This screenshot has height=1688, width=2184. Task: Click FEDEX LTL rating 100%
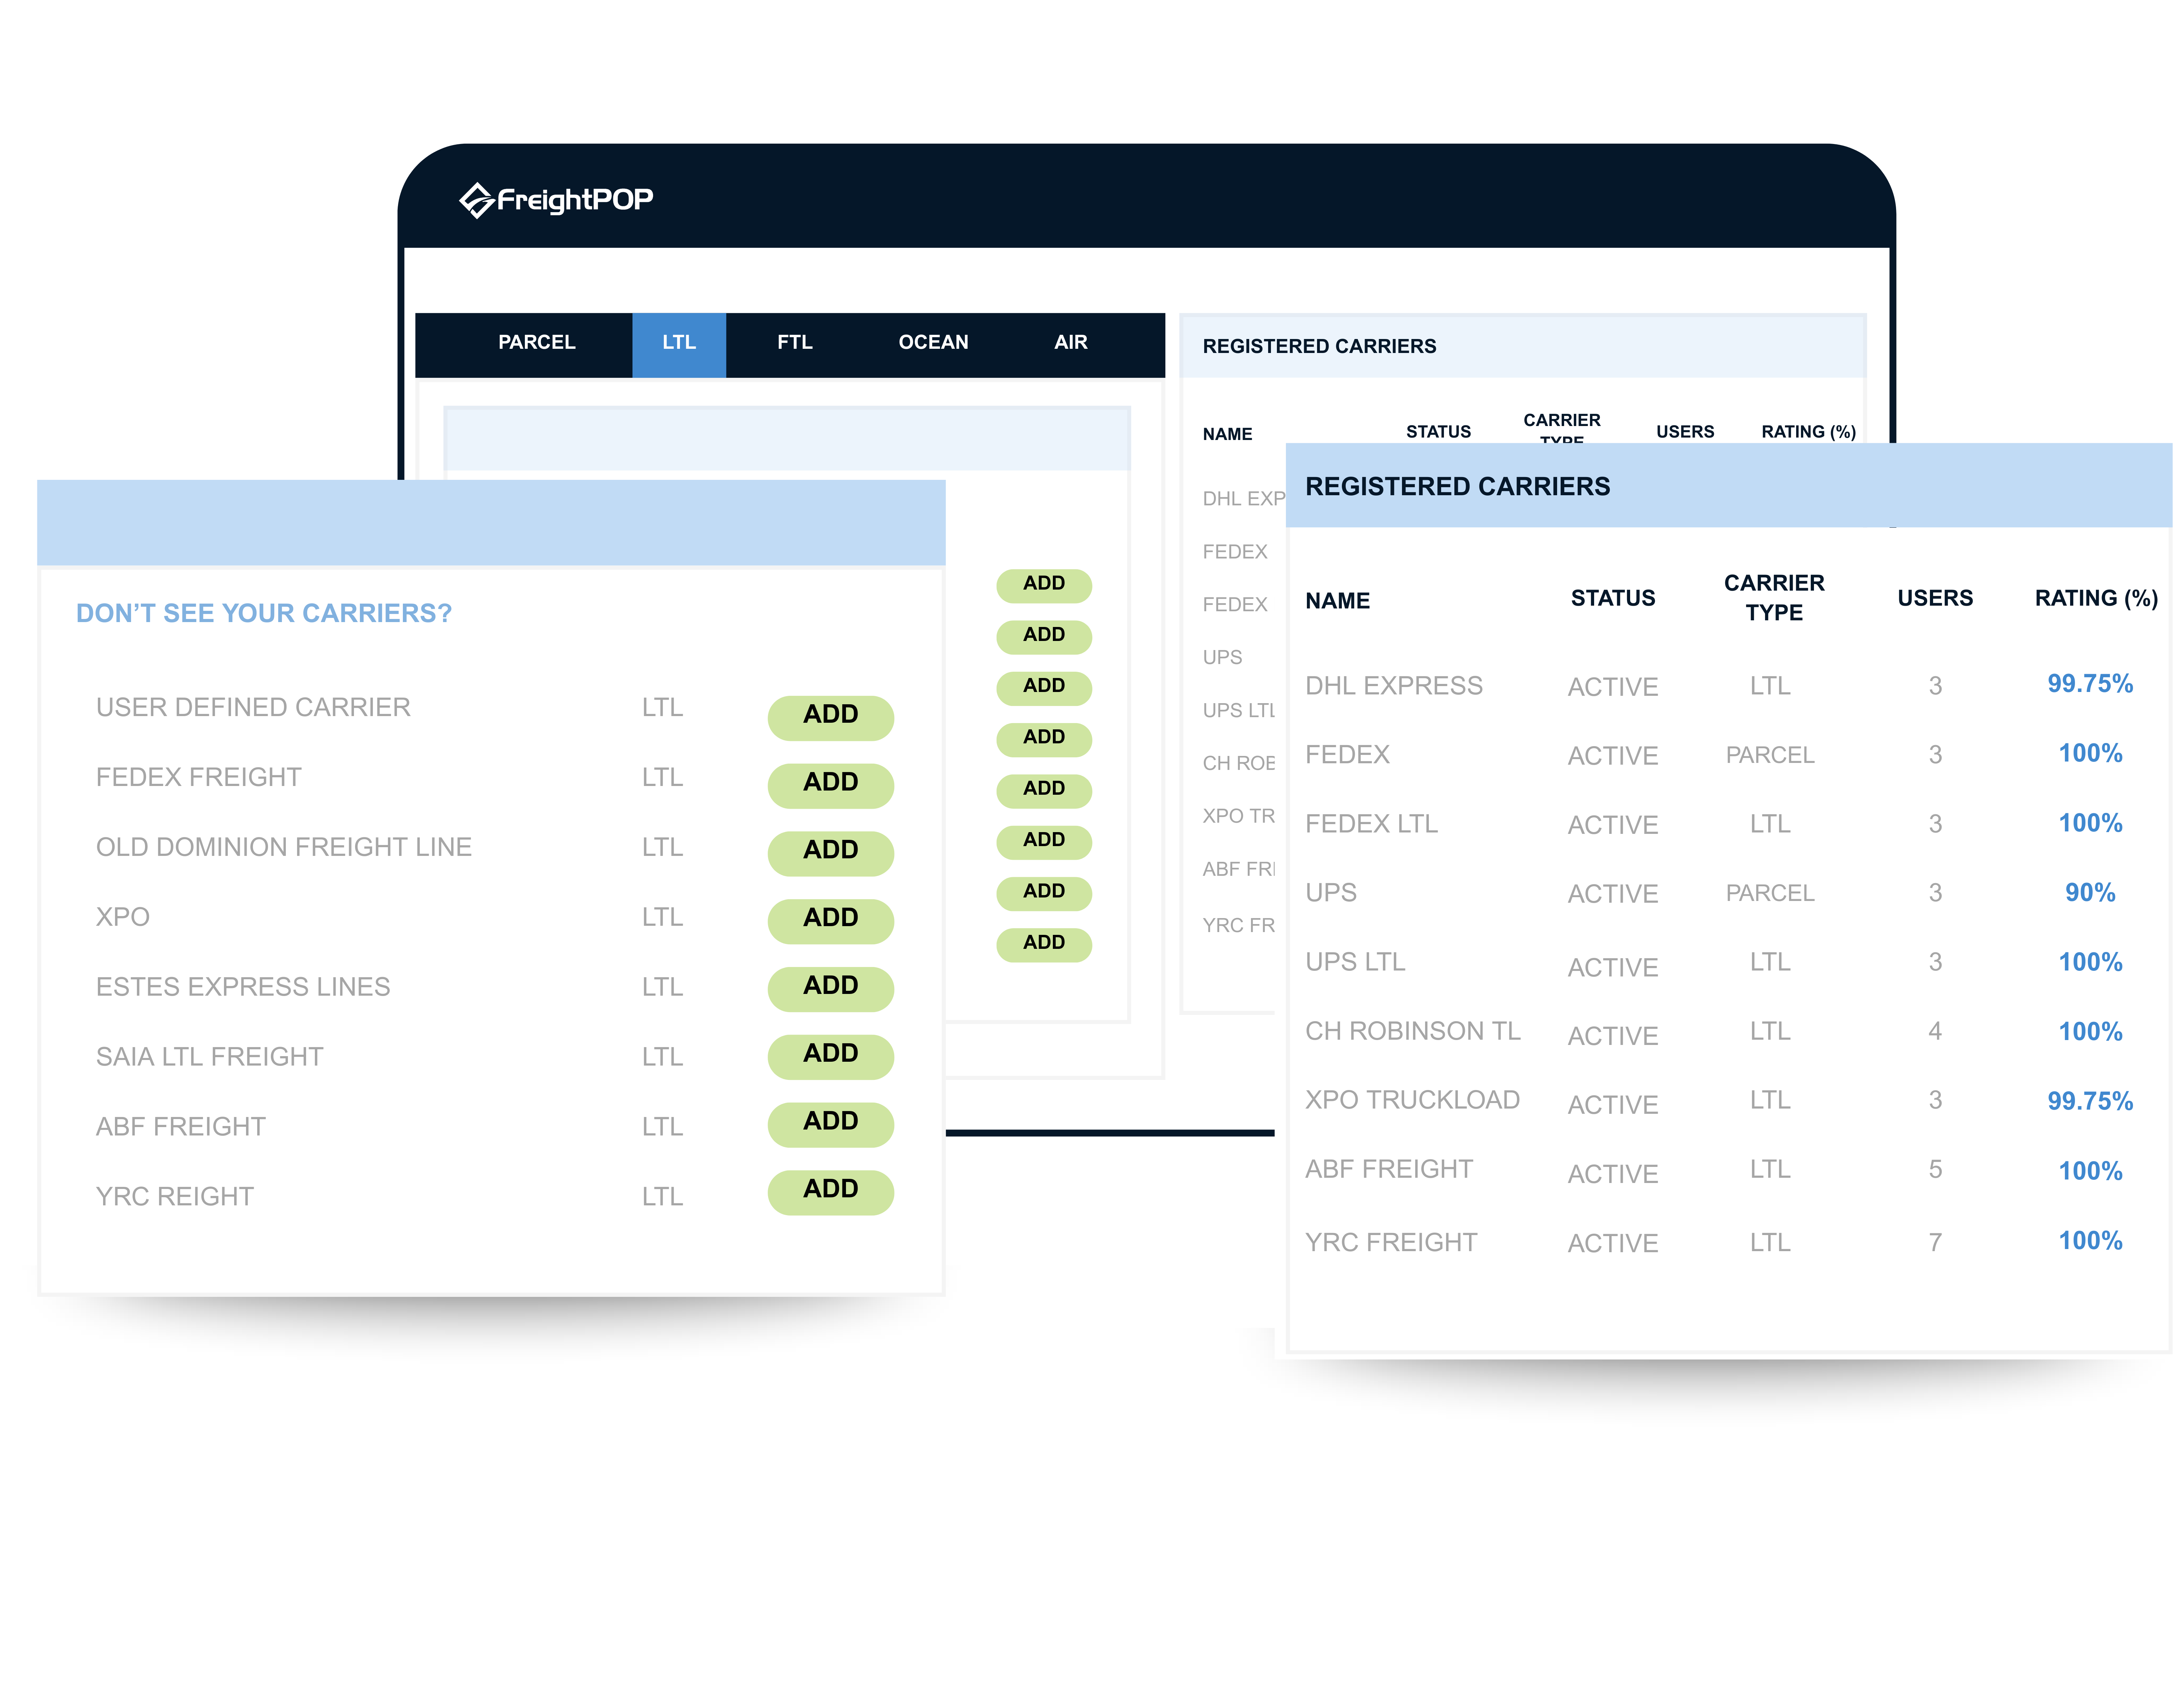pos(2090,823)
